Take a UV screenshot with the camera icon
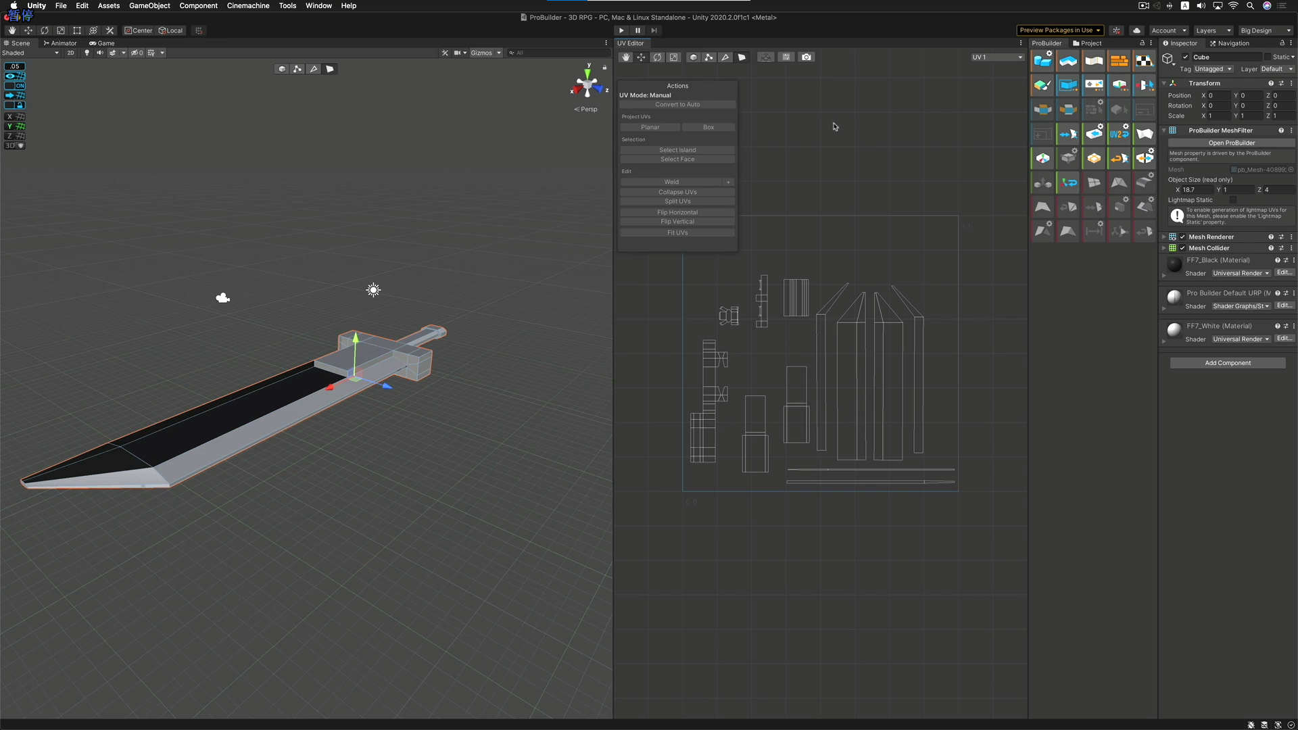 point(806,57)
